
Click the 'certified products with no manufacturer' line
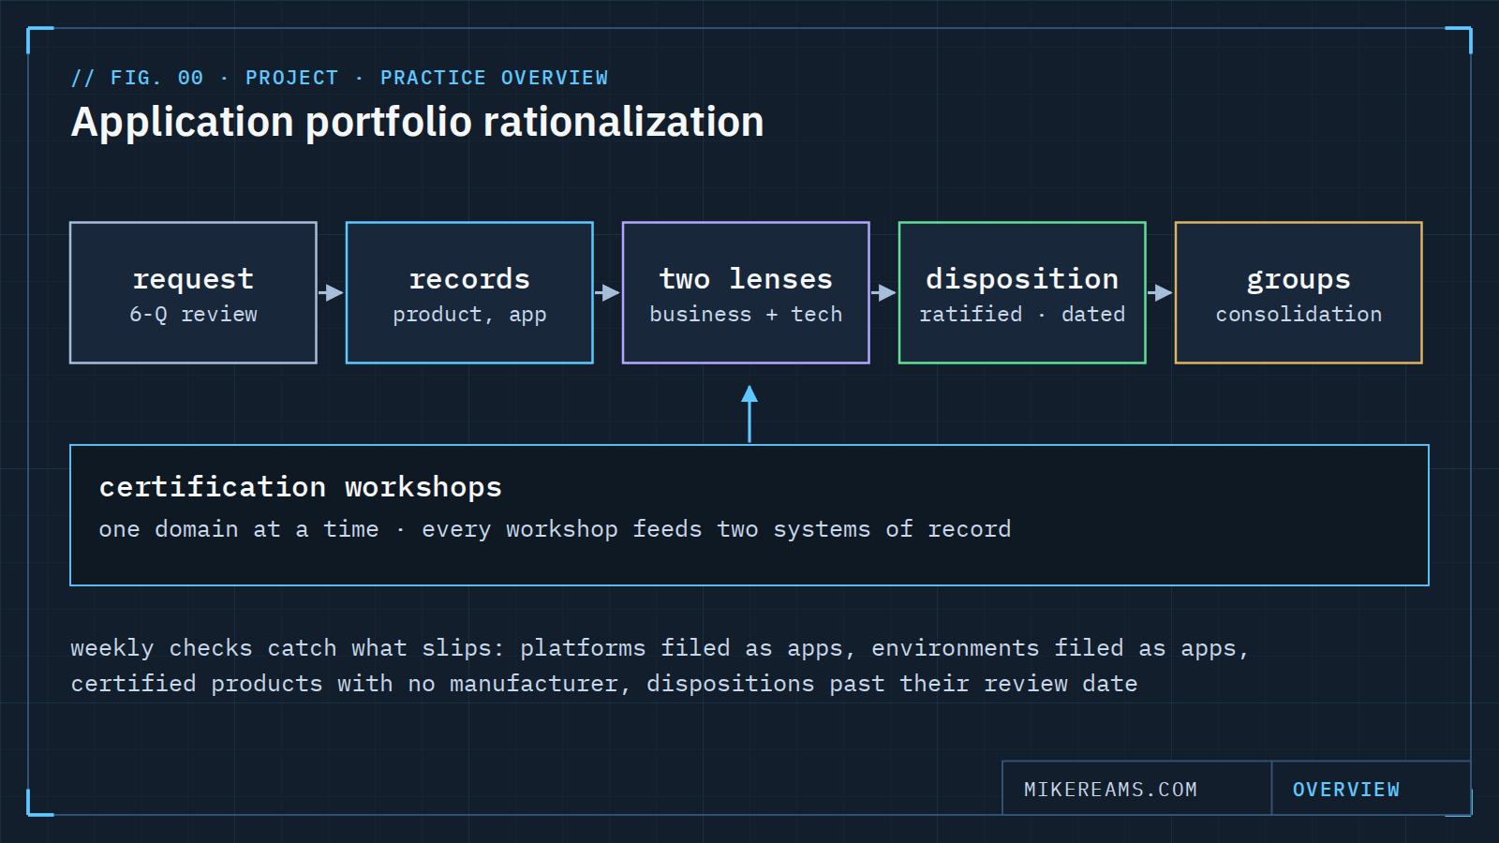[604, 684]
